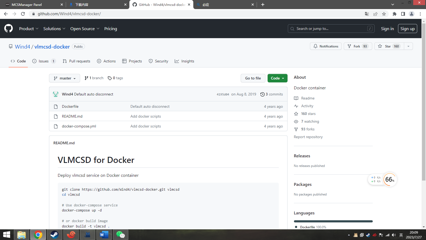Close the GitHub vlmcsd-docker tab
Image resolution: width=426 pixels, height=240 pixels.
pyautogui.click(x=189, y=5)
